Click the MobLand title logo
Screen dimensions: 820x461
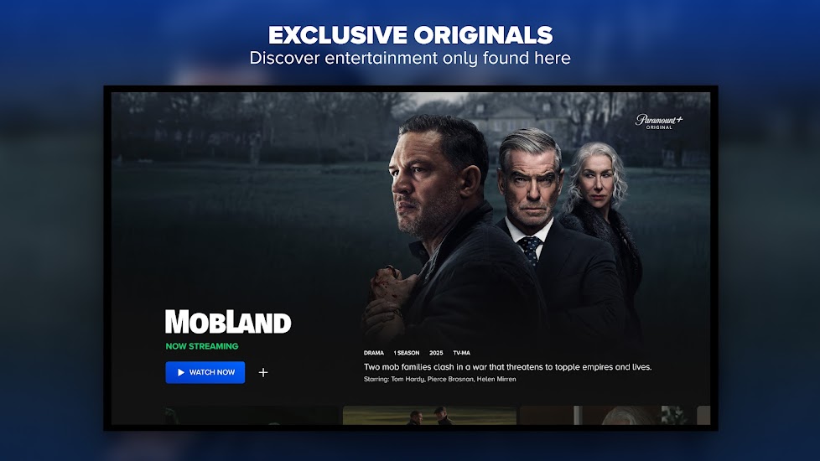(x=228, y=322)
